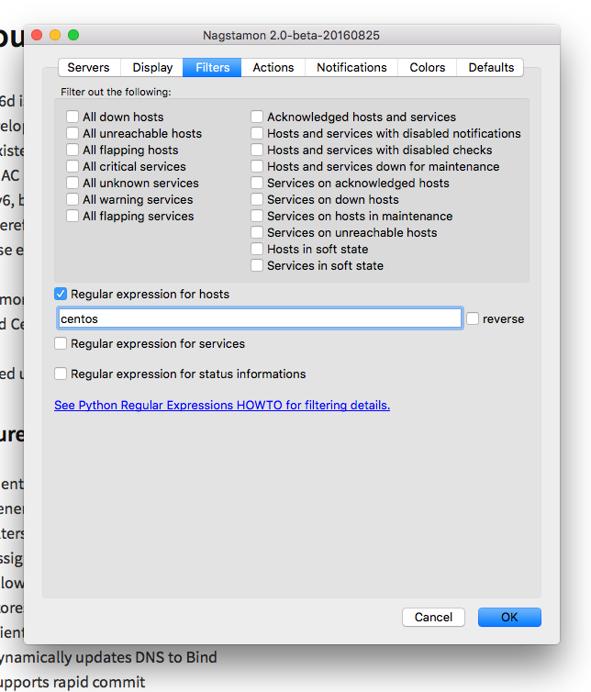Open the Display tab
591x692 pixels.
click(x=152, y=67)
